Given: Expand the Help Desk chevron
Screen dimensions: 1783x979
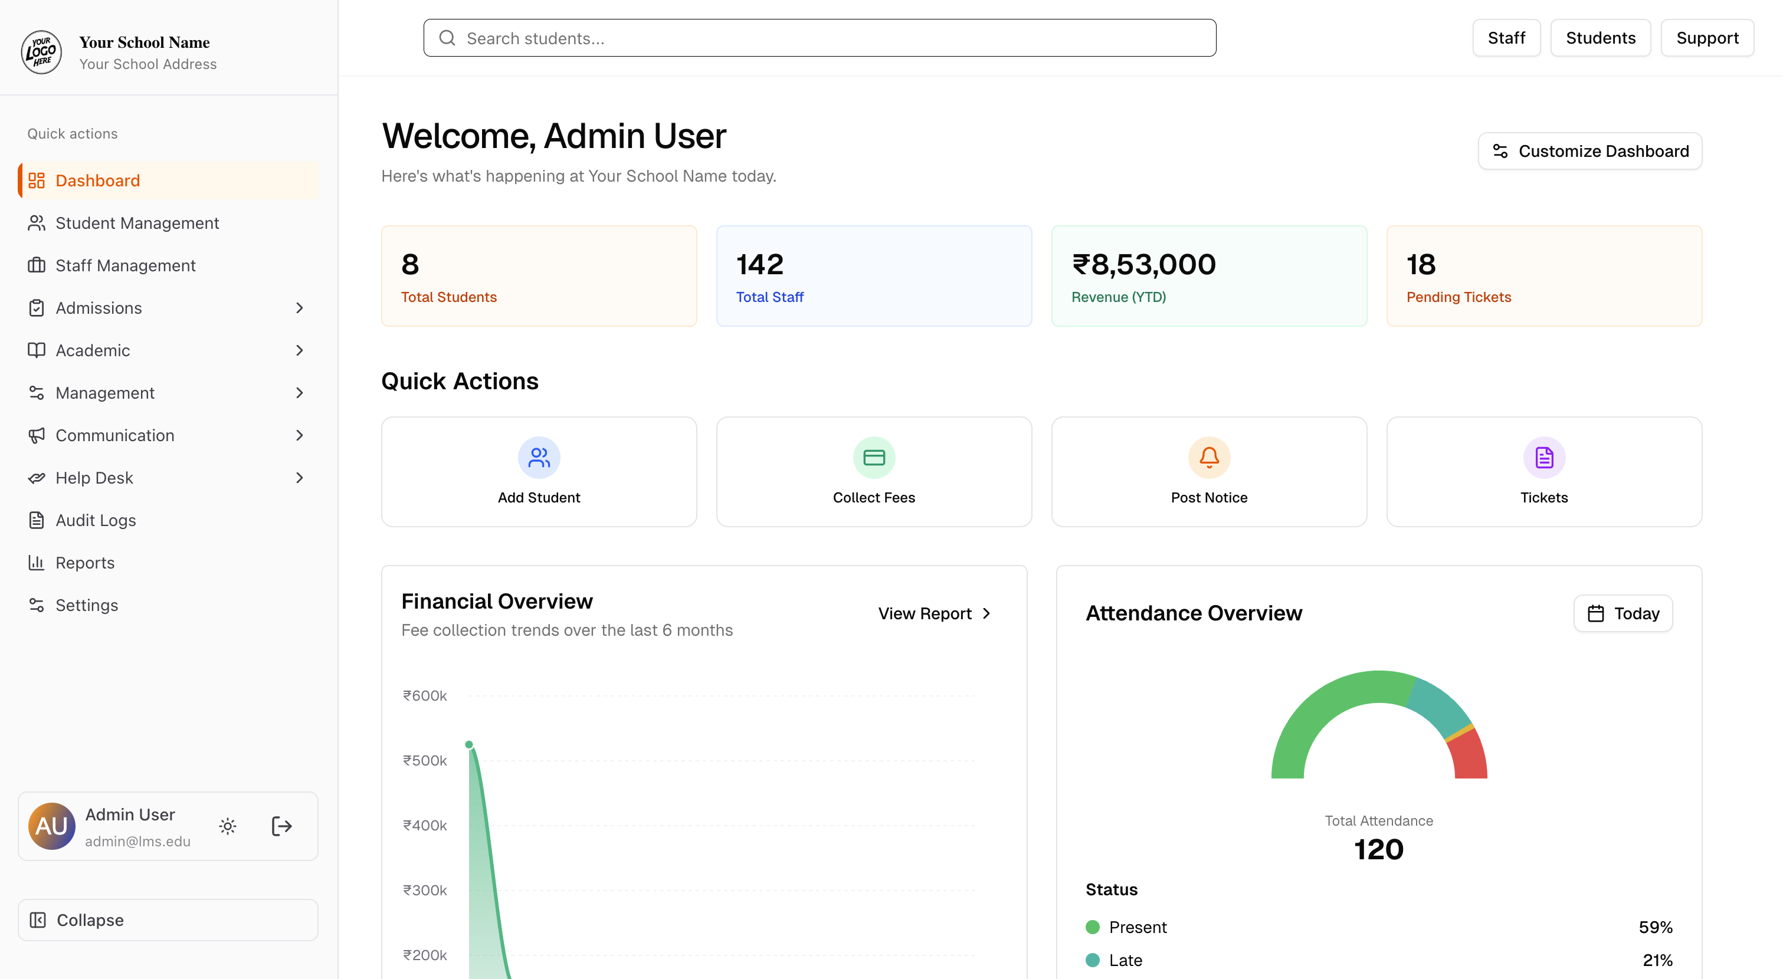Looking at the screenshot, I should coord(299,478).
